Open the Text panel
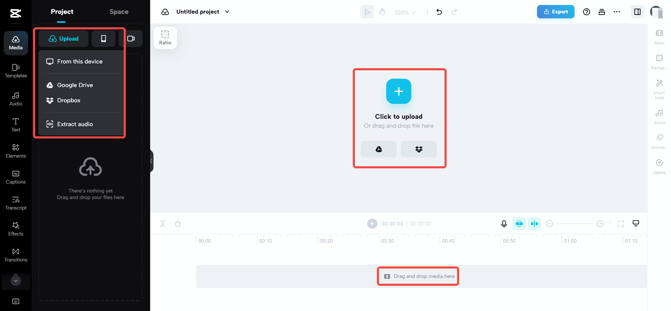 coord(15,125)
